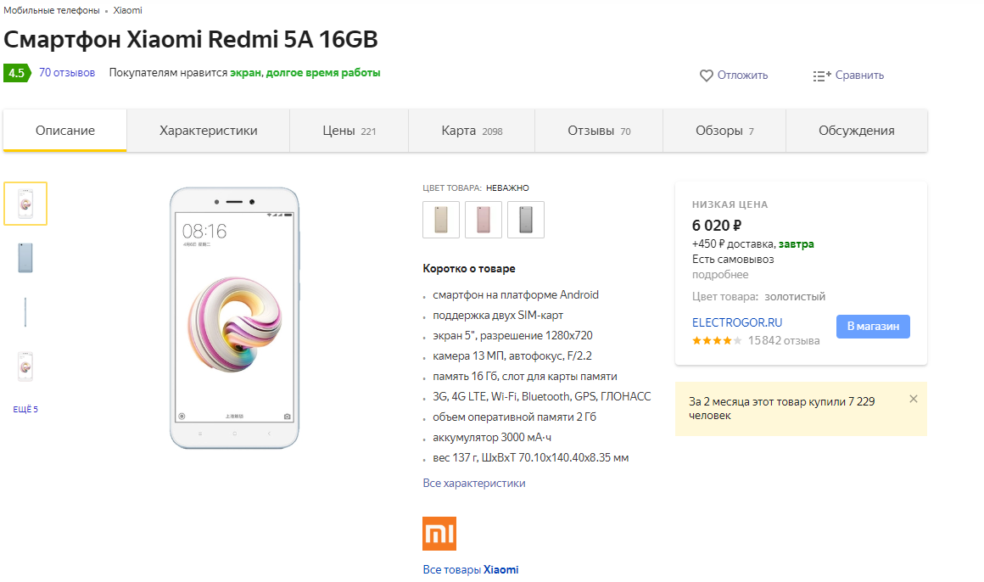Click the orange Xiaomi brand logo
The width and height of the screenshot is (984, 582).
tap(439, 534)
